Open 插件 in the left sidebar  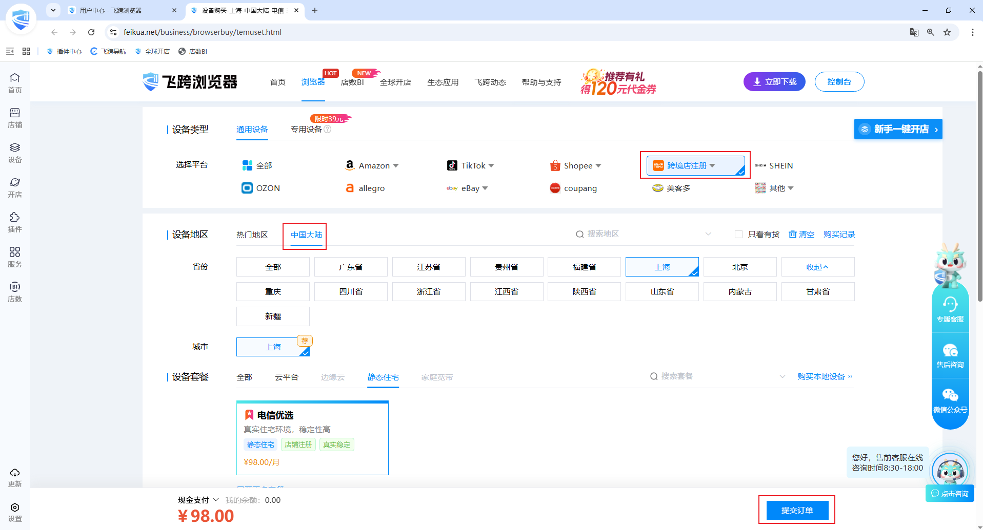pyautogui.click(x=15, y=222)
